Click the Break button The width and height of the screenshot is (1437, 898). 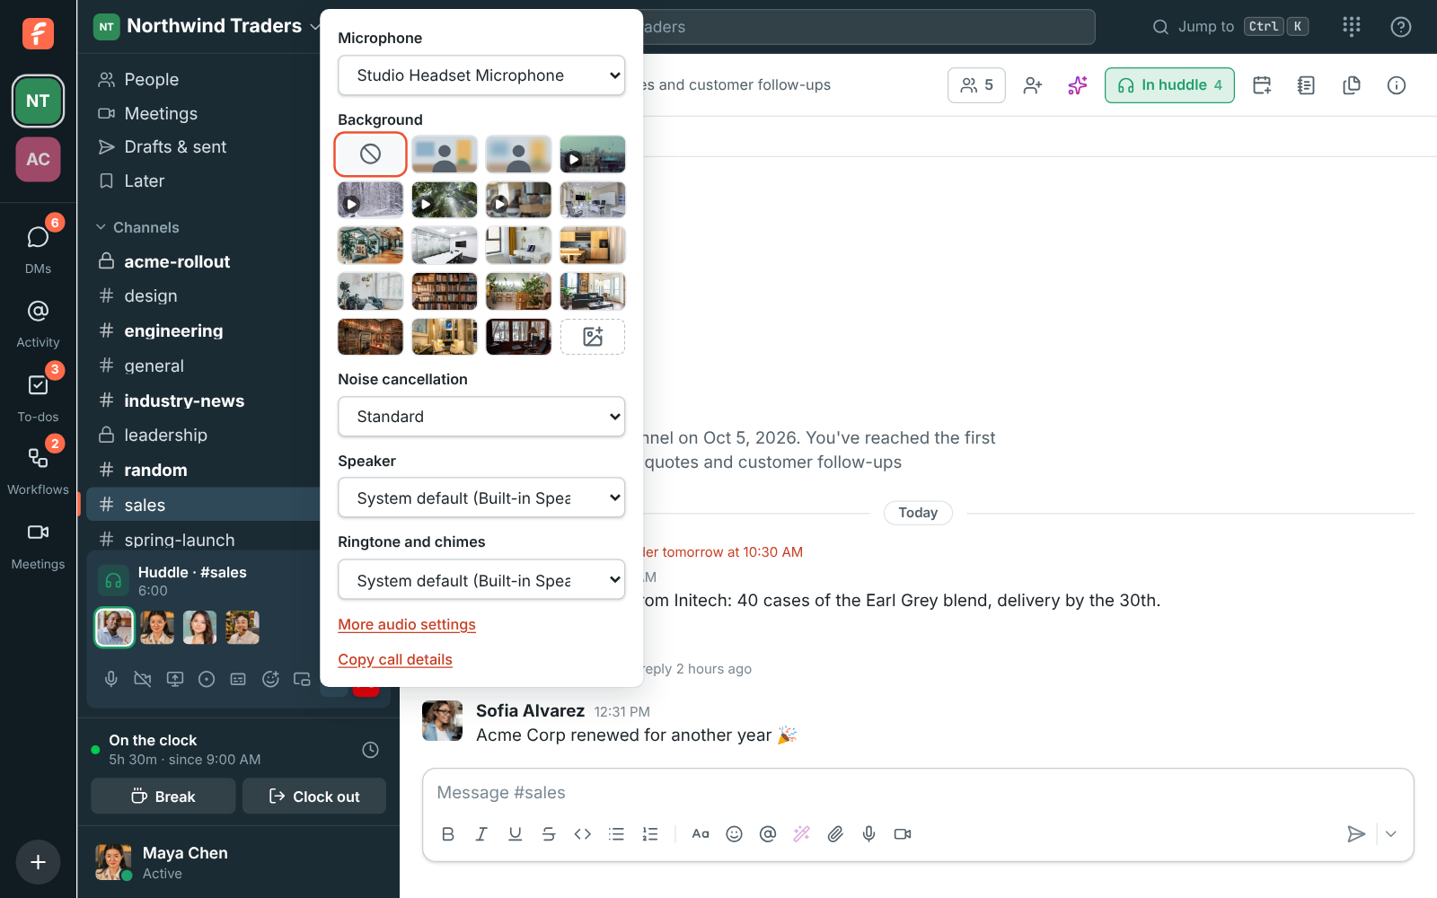(x=163, y=797)
